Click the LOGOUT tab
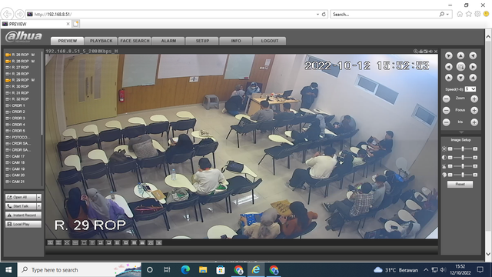The width and height of the screenshot is (492, 277). [270, 41]
